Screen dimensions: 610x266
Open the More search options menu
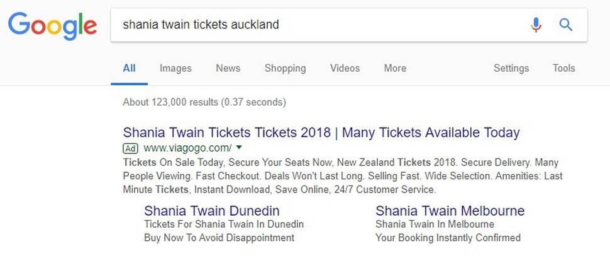(395, 68)
